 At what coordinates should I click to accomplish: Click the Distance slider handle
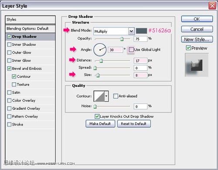coord(101,61)
